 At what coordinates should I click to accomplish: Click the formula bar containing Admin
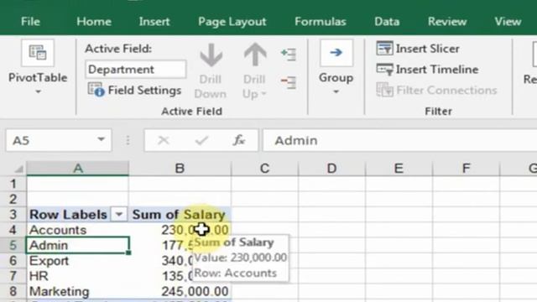pyautogui.click(x=399, y=140)
